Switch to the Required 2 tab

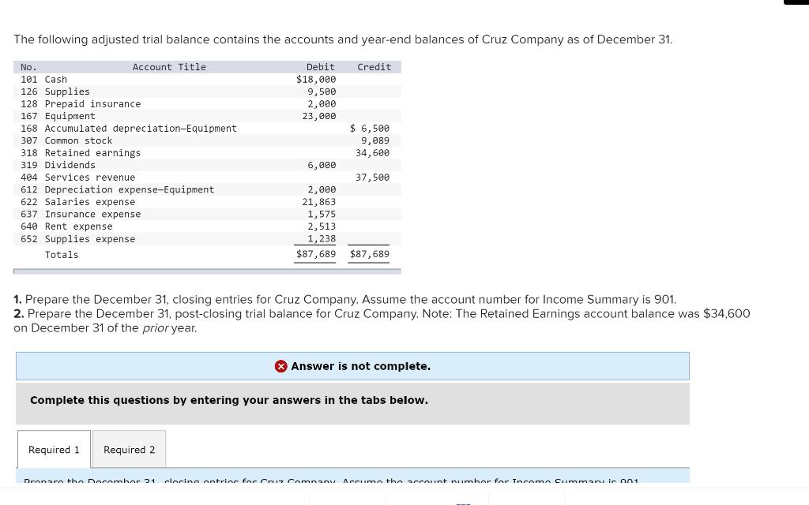tap(129, 449)
